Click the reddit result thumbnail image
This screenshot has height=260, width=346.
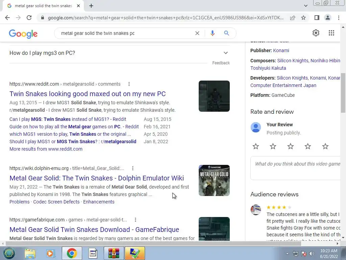point(214,96)
